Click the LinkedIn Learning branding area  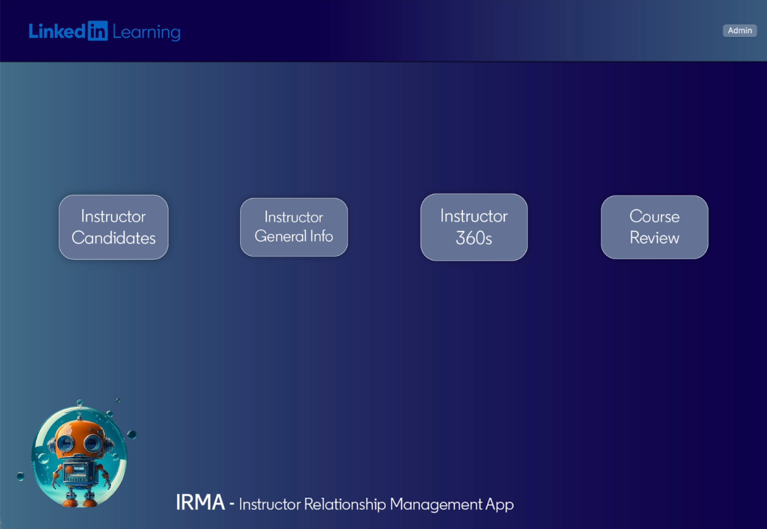pyautogui.click(x=105, y=31)
